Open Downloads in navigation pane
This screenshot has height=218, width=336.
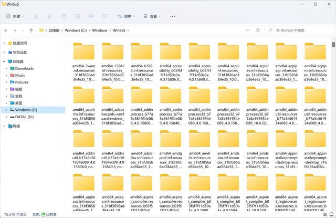click(x=25, y=69)
